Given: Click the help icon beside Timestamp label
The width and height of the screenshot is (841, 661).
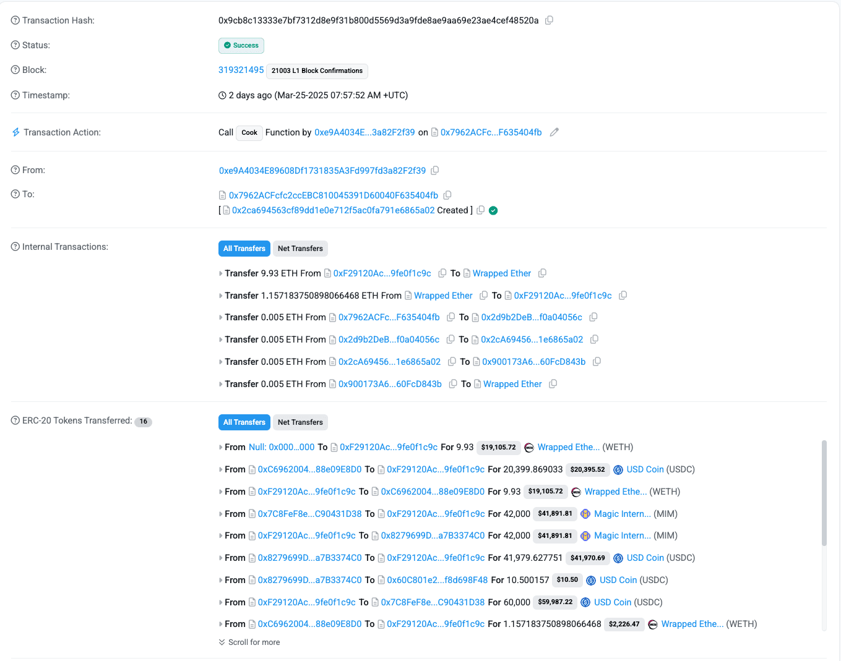Looking at the screenshot, I should coord(15,95).
